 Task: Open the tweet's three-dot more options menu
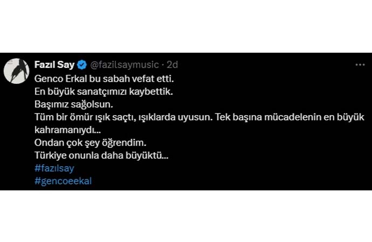tap(360, 65)
